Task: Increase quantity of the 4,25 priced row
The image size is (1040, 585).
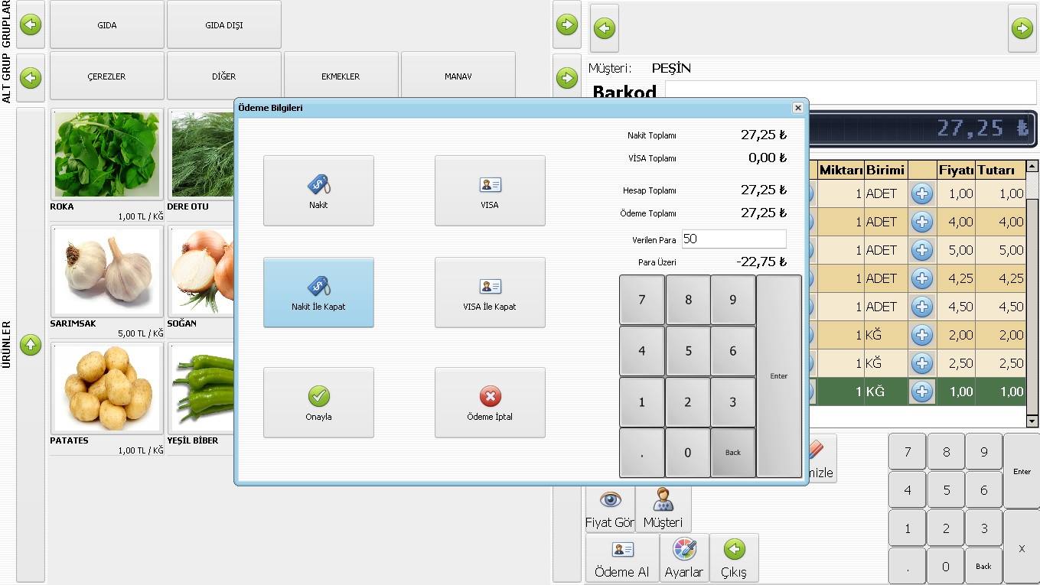Action: (922, 278)
